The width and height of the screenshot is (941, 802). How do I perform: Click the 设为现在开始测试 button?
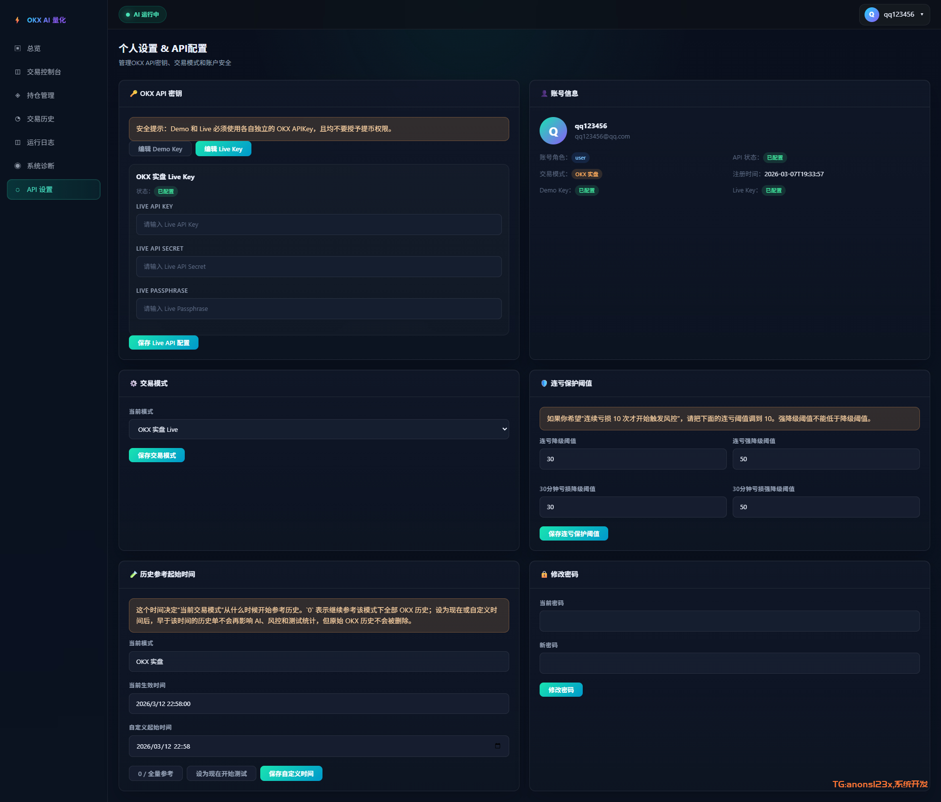tap(221, 774)
